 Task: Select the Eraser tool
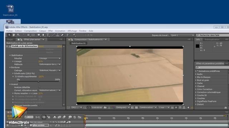click(x=63, y=35)
